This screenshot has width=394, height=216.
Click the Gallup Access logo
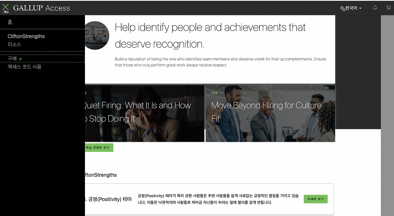pos(42,8)
